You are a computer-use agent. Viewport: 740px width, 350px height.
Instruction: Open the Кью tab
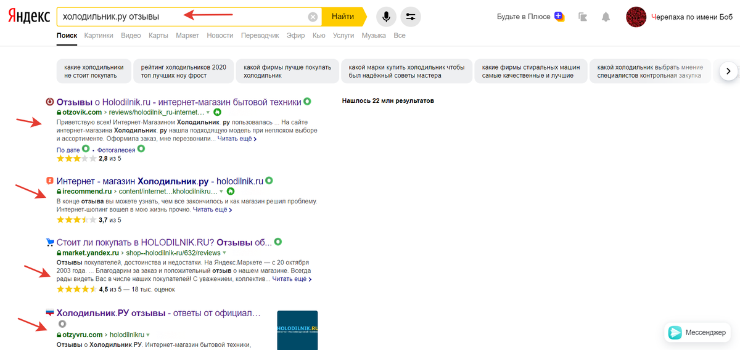(319, 36)
